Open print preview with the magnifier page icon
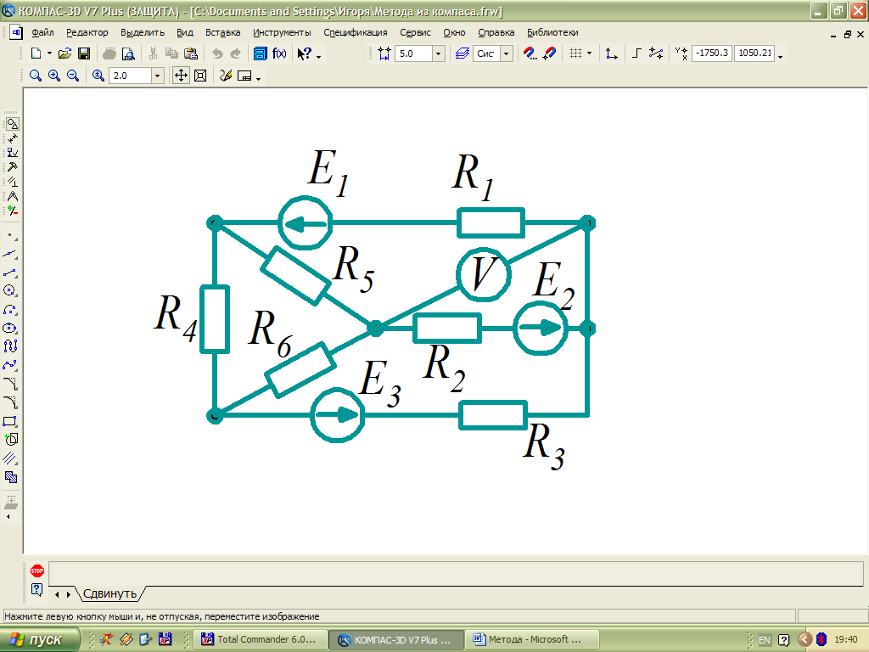Viewport: 869px width, 652px height. pos(128,53)
